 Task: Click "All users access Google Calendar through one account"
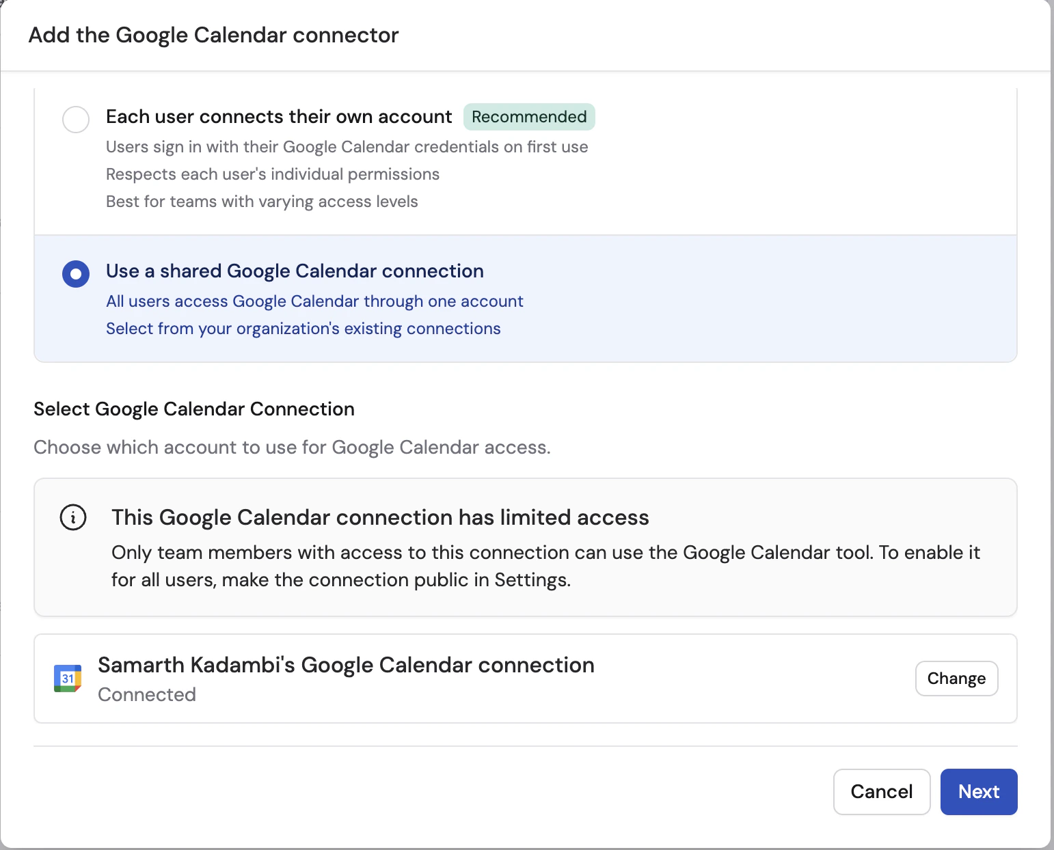point(314,301)
